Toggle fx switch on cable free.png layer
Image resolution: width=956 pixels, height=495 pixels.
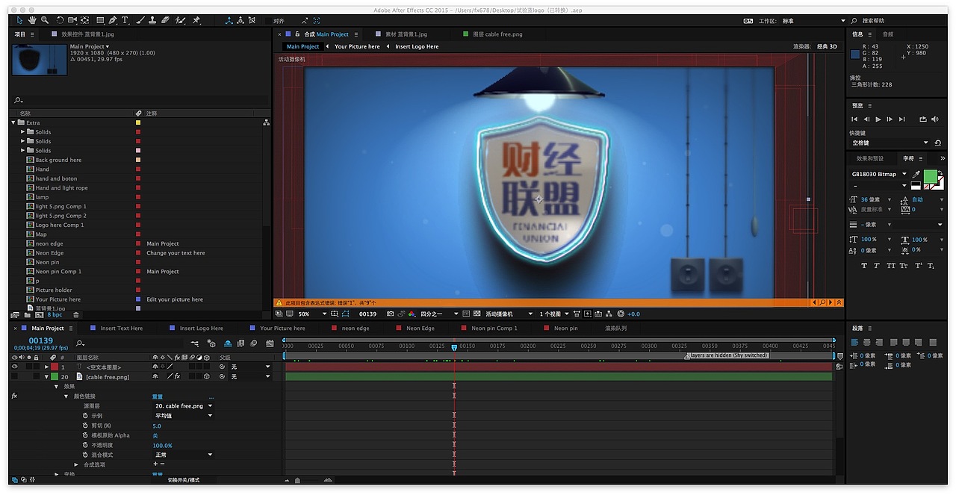pos(177,376)
